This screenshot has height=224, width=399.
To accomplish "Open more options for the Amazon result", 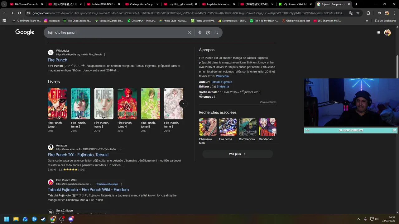I will [121, 149].
